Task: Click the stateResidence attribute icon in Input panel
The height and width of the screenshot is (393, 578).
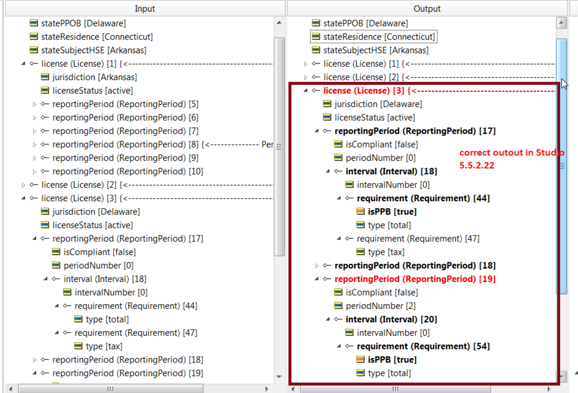Action: (x=33, y=37)
